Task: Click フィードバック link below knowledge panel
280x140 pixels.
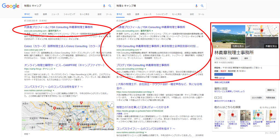Action: point(270,133)
